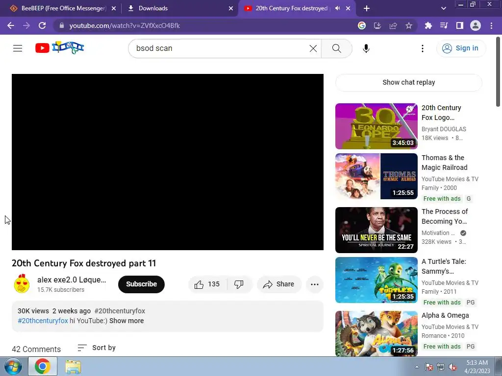Viewport: 502px width, 376px height.
Task: Click the Thomas & the Magic Railroad title
Action: pos(444,163)
